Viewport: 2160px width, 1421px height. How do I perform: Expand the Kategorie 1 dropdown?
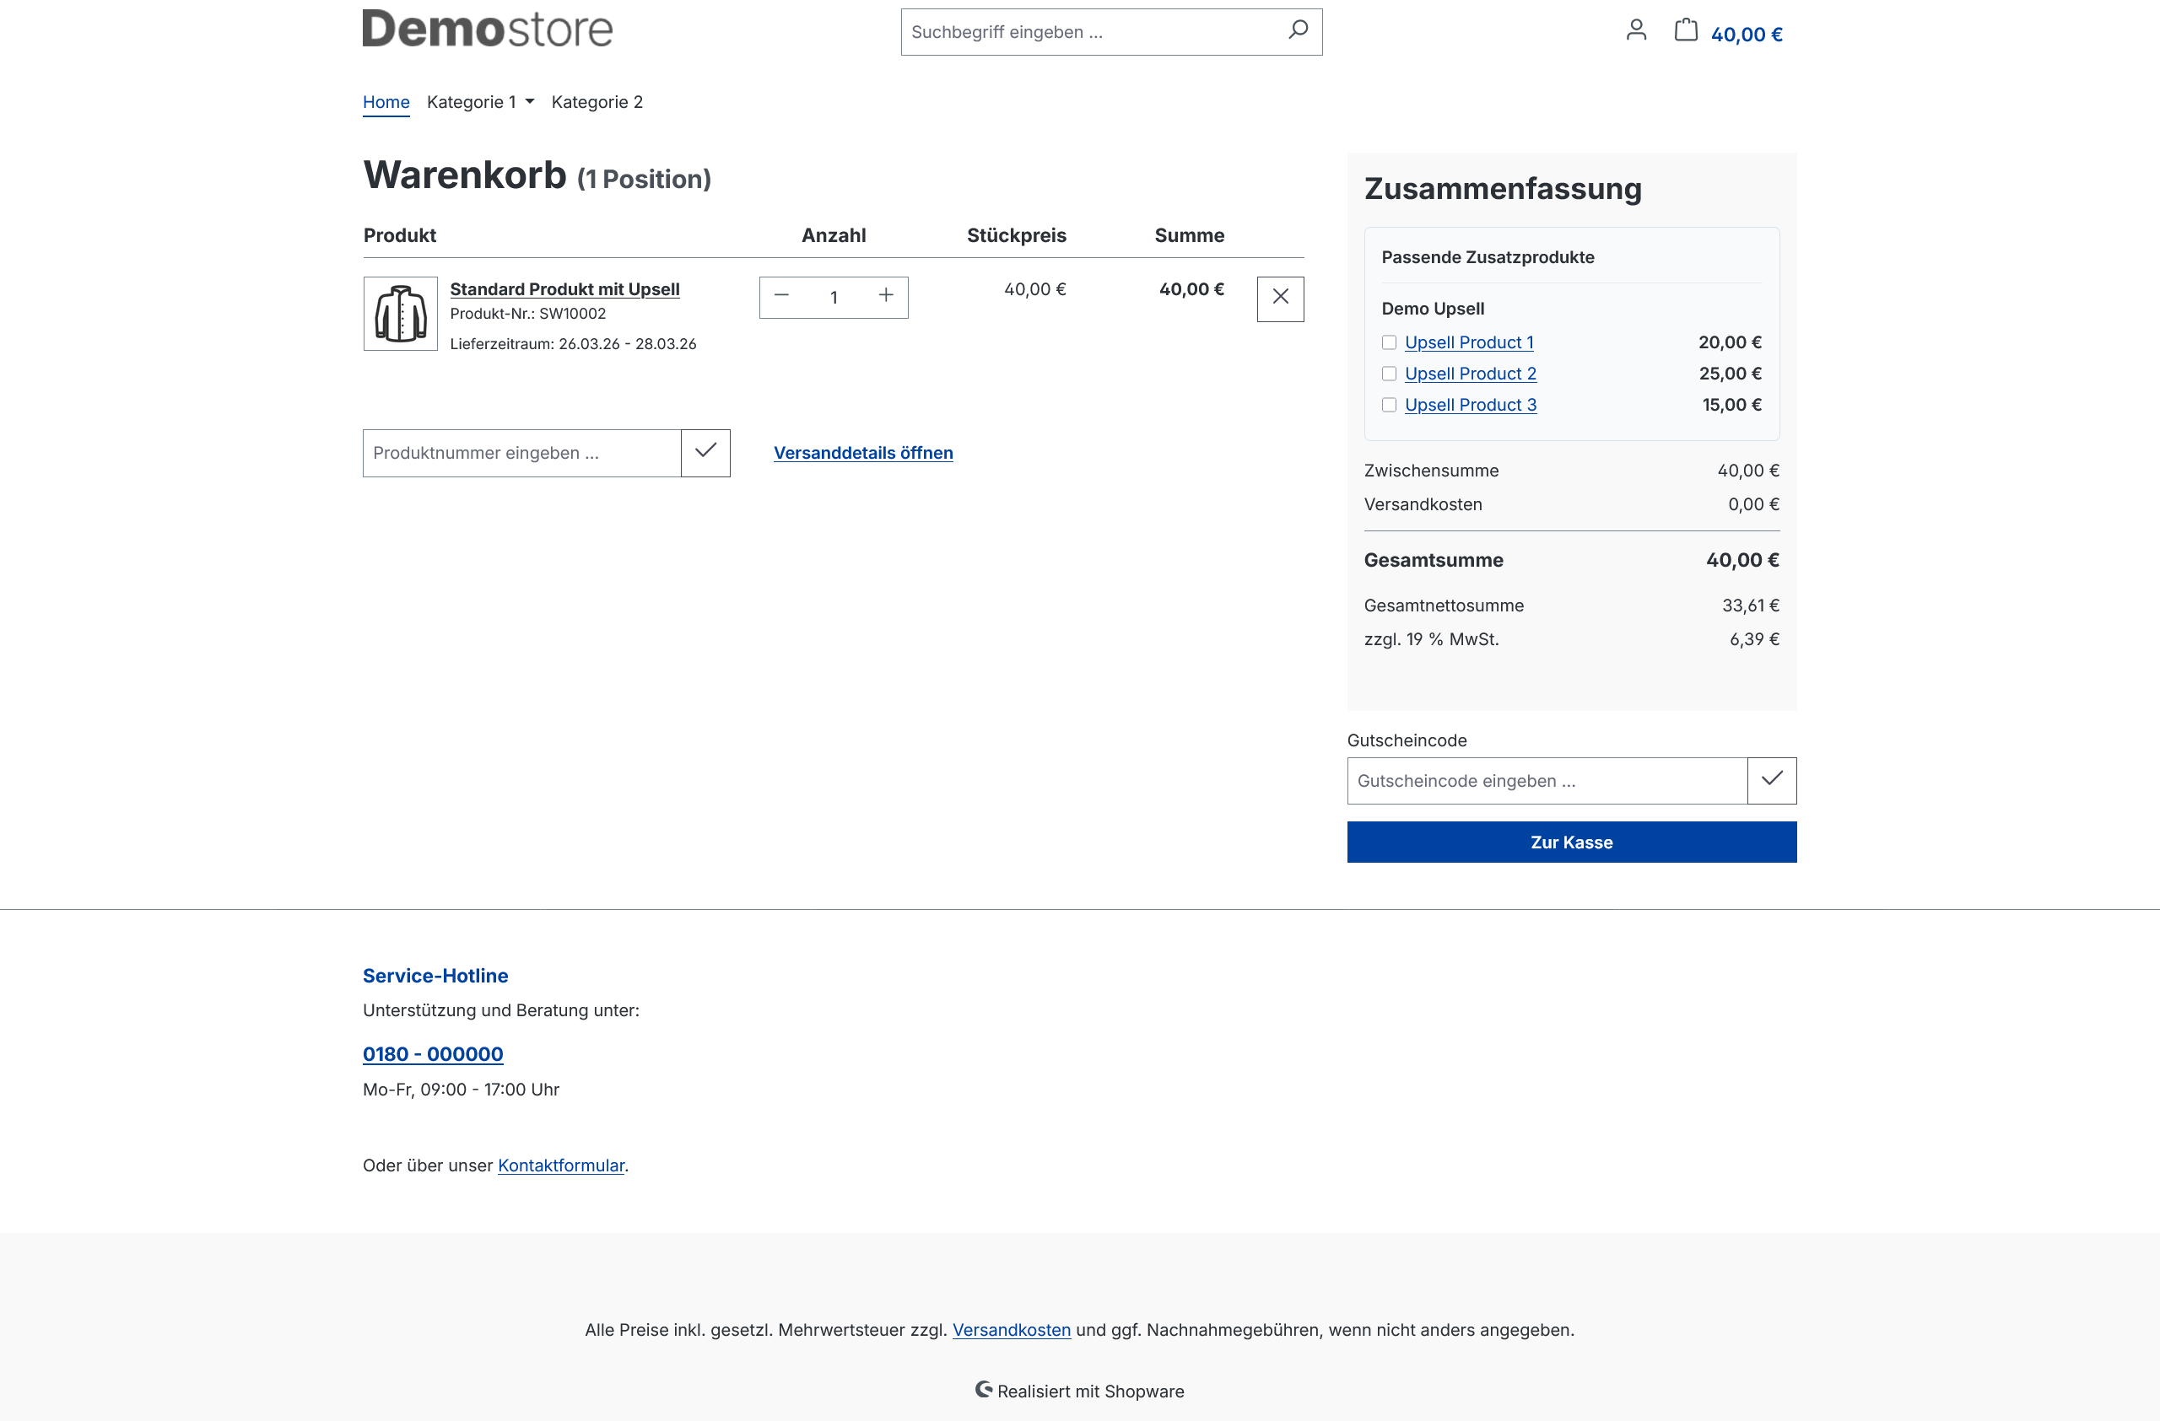480,101
